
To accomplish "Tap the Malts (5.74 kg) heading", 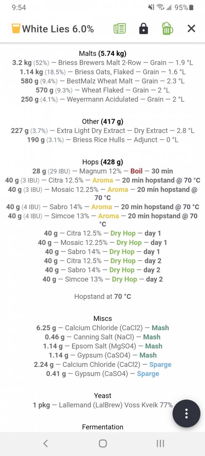I will [x=102, y=53].
